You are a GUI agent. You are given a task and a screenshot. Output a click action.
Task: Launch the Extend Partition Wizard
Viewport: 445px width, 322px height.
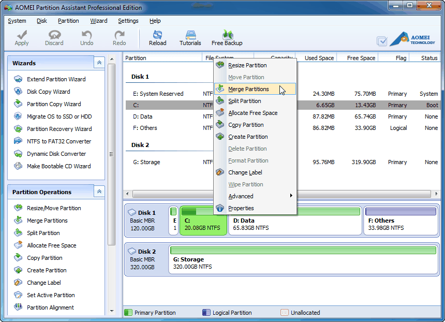point(53,79)
